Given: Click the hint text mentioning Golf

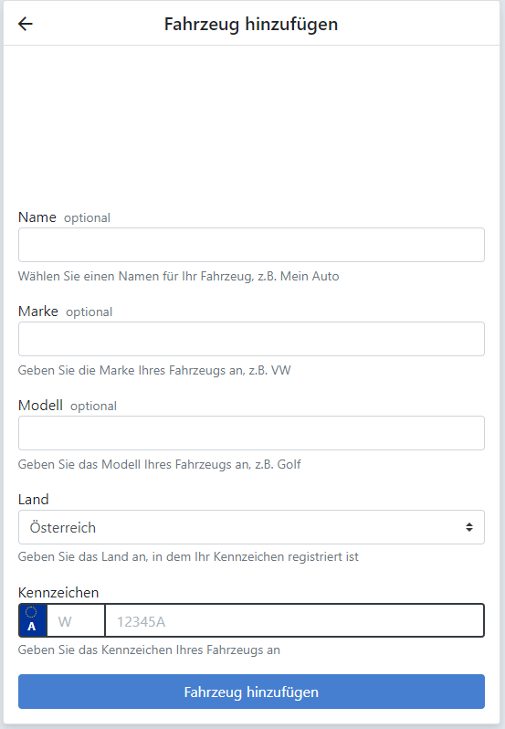Looking at the screenshot, I should (159, 464).
